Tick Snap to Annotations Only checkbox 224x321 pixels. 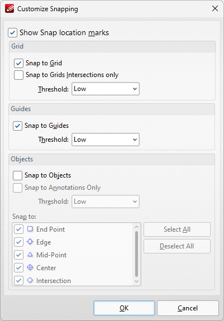coord(17,188)
